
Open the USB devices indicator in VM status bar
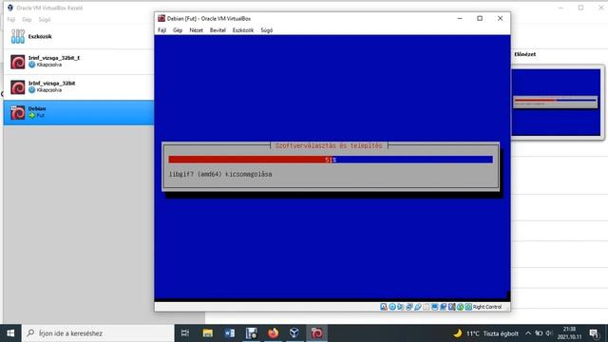point(418,307)
